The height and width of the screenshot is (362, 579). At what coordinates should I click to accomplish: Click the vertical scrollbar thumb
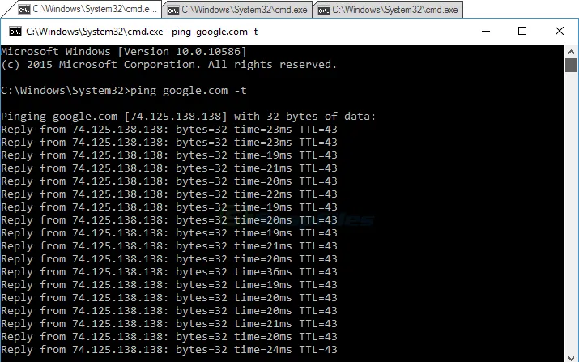click(571, 65)
